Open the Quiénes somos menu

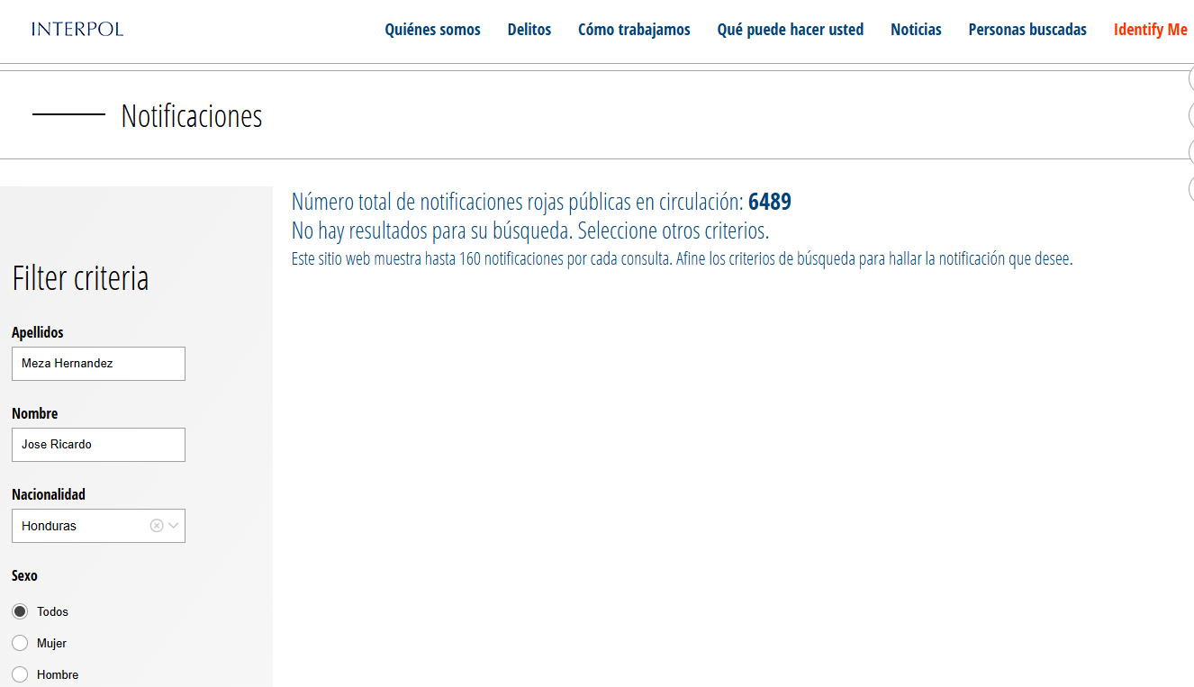[432, 30]
